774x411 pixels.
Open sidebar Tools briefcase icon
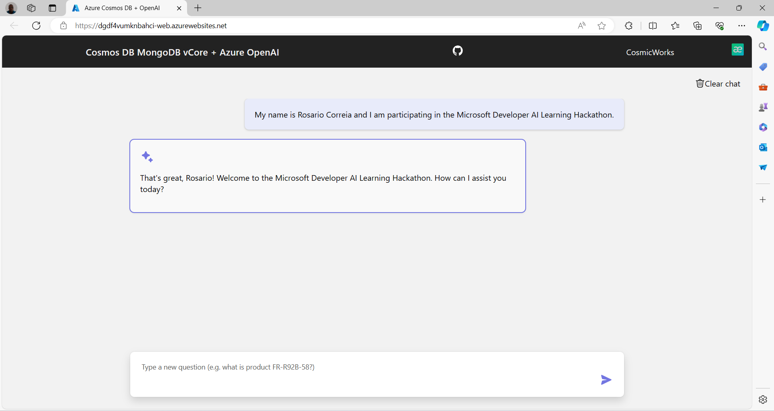click(763, 87)
